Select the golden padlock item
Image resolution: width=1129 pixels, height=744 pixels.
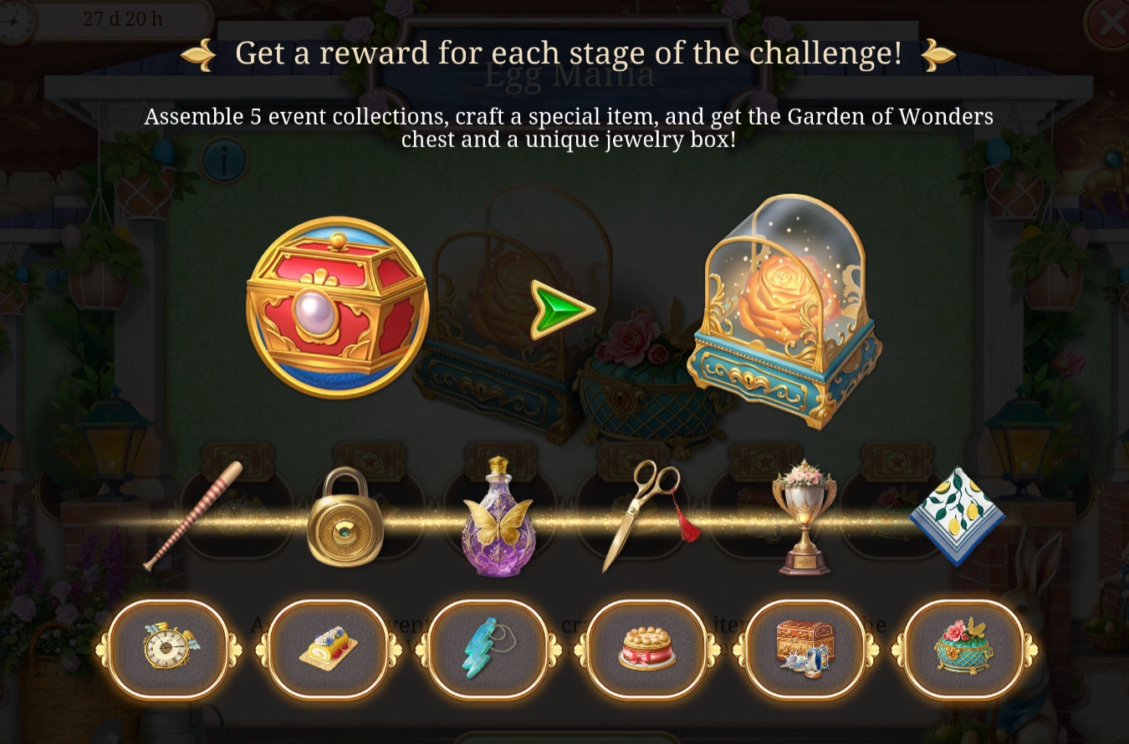[x=345, y=517]
